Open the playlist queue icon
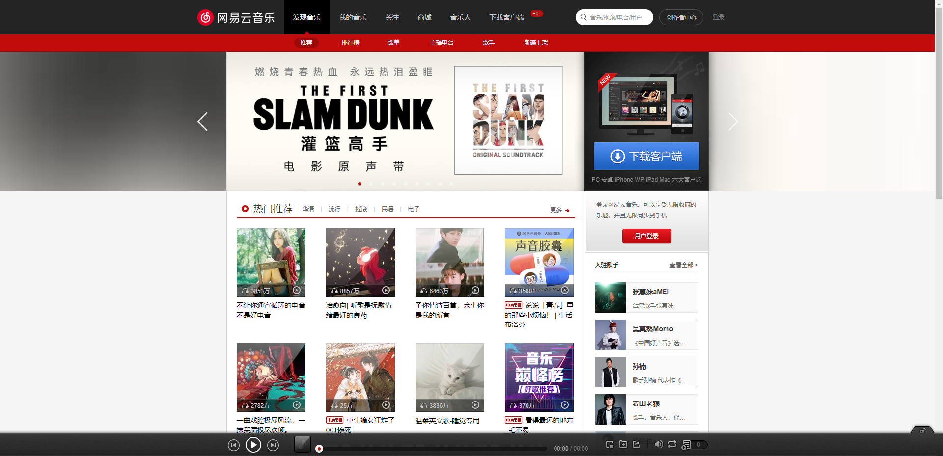 pos(686,445)
